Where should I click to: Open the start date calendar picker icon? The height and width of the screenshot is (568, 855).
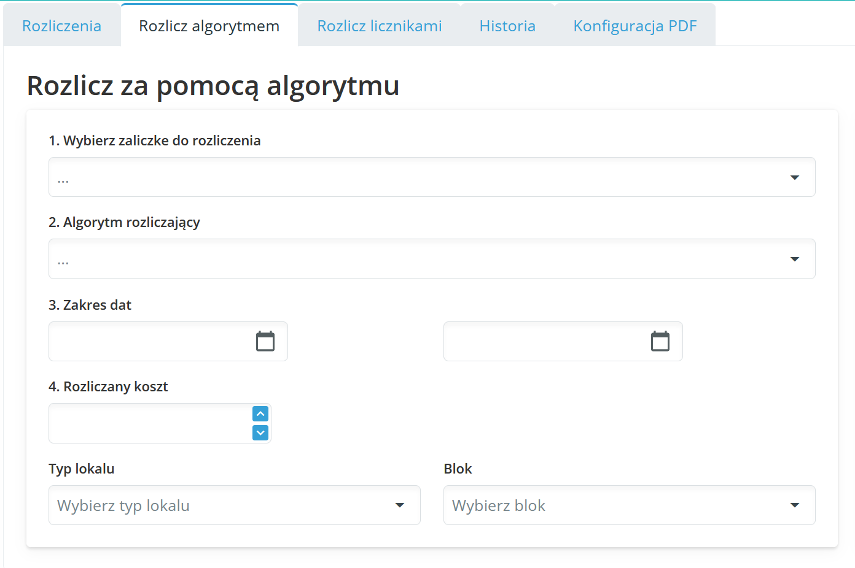(x=265, y=341)
